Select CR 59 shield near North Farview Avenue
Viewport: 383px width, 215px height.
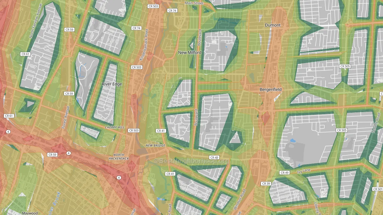(69, 30)
